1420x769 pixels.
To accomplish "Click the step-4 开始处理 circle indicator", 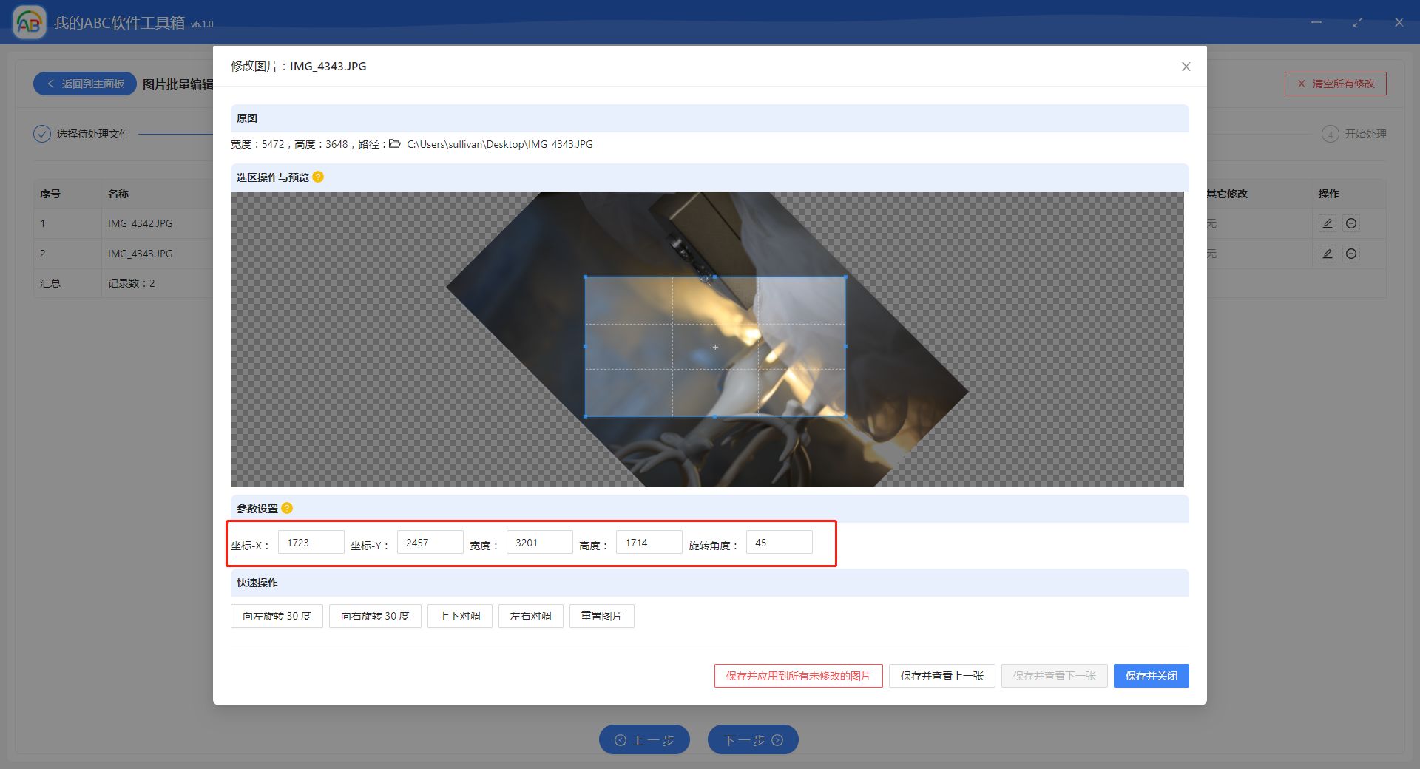I will (1331, 134).
